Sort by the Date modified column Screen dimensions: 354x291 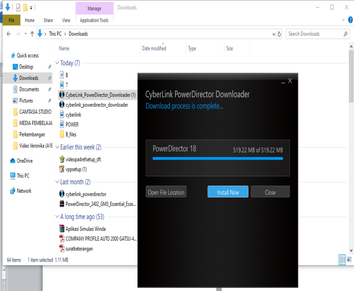click(154, 48)
